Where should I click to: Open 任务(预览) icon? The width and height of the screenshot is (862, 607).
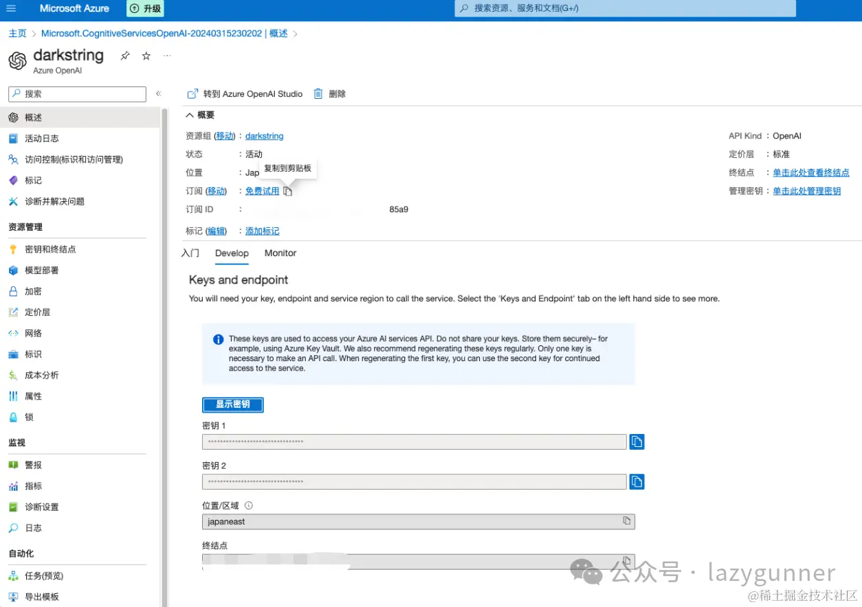click(13, 576)
